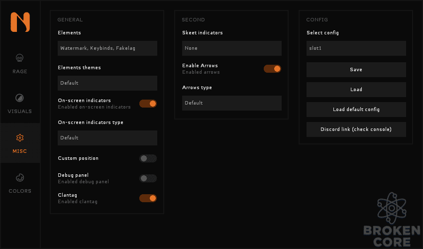Screen dimensions: 423x249
Task: Open the Arrows type dropdown
Action: pyautogui.click(x=232, y=103)
